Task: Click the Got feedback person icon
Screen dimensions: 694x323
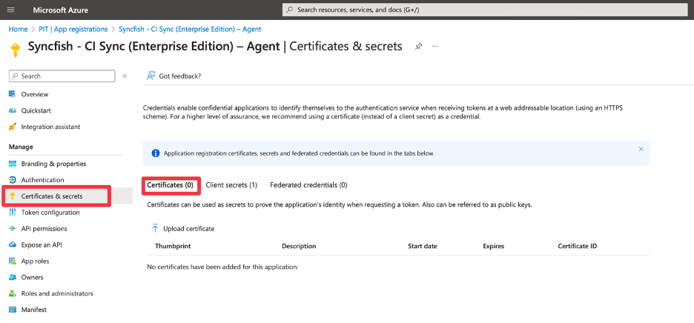Action: 151,76
